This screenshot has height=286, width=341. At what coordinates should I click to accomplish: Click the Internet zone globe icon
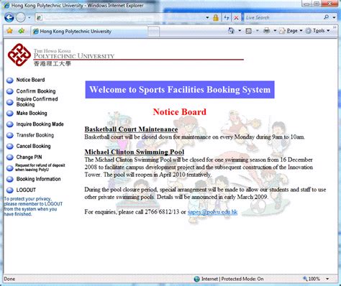point(197,279)
